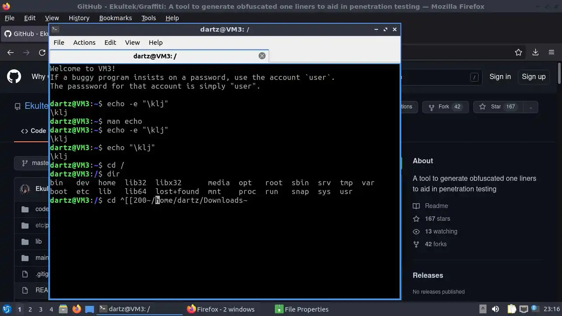This screenshot has width=562, height=316.
Task: Click the clipboard tray icon
Action: [x=512, y=309]
